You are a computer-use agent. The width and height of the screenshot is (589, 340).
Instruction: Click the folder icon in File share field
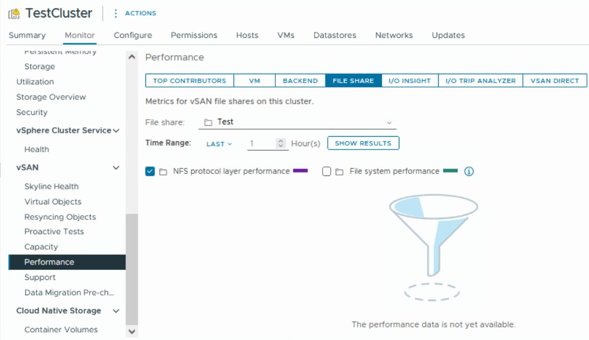click(208, 122)
